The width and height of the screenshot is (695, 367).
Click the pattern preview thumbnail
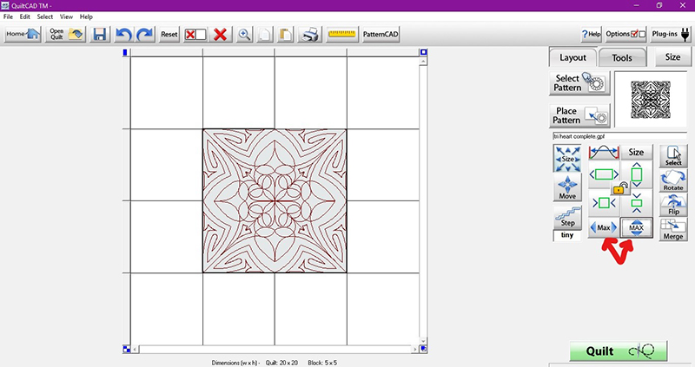point(650,100)
